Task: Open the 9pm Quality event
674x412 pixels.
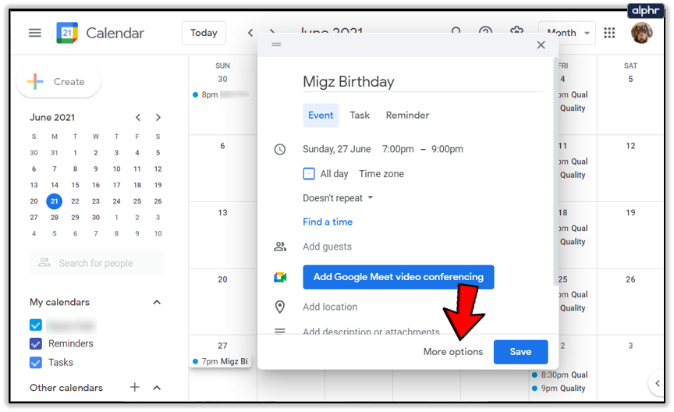Action: point(559,389)
